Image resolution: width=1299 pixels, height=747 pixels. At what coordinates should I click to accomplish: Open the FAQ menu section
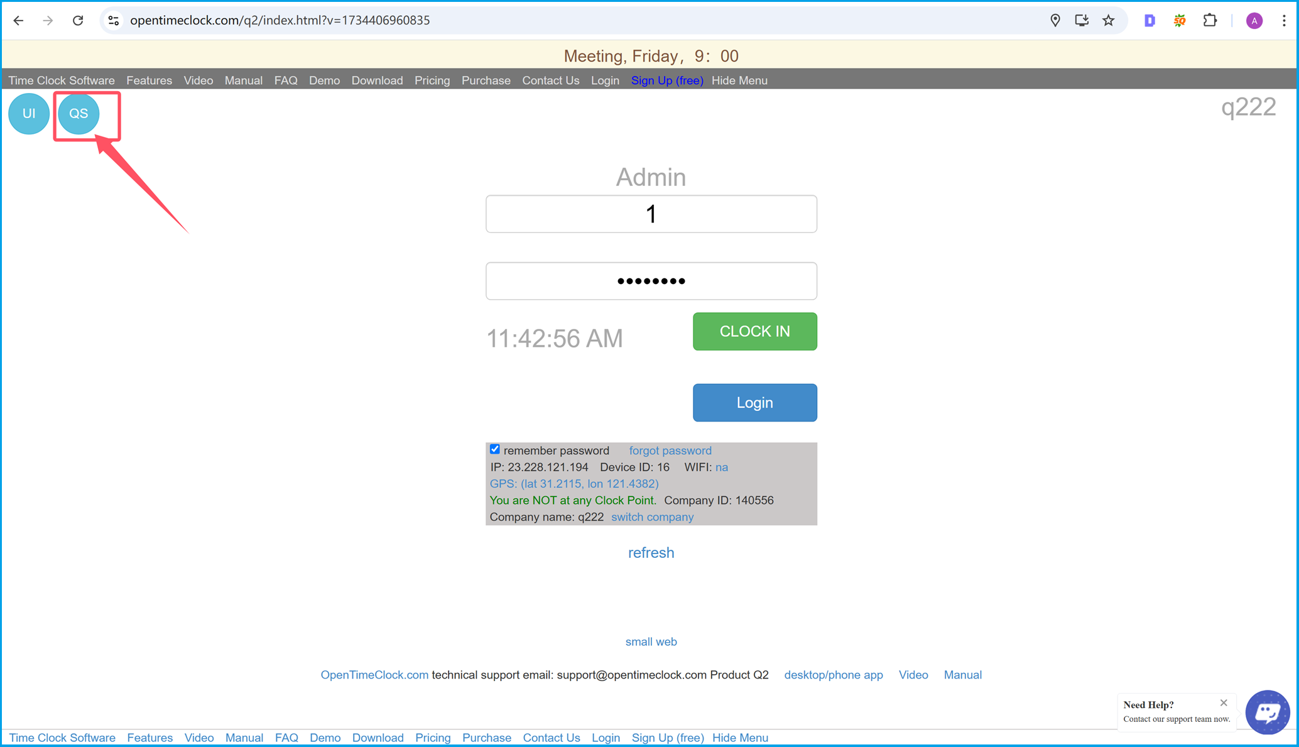(x=285, y=80)
